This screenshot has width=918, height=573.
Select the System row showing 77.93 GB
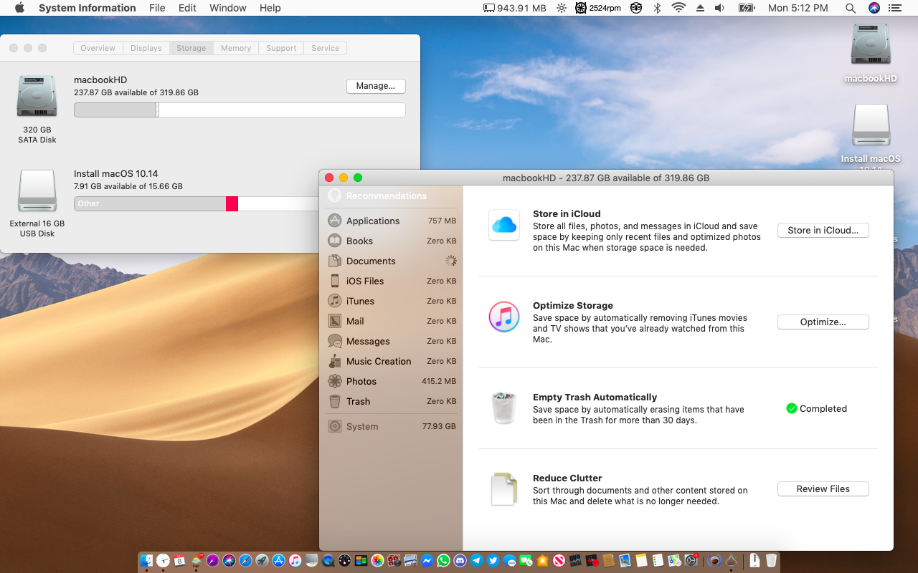click(x=392, y=426)
